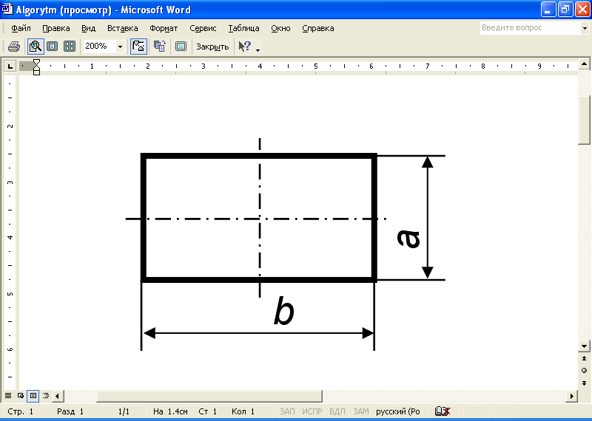Click the Print icon in toolbar
Screen dimensions: 592x421
pyautogui.click(x=14, y=47)
